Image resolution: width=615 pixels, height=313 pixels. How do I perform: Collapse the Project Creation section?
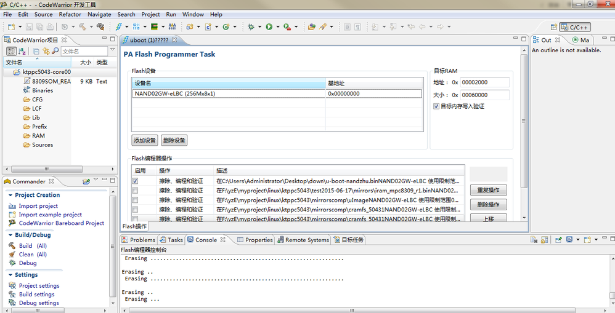click(x=10, y=195)
